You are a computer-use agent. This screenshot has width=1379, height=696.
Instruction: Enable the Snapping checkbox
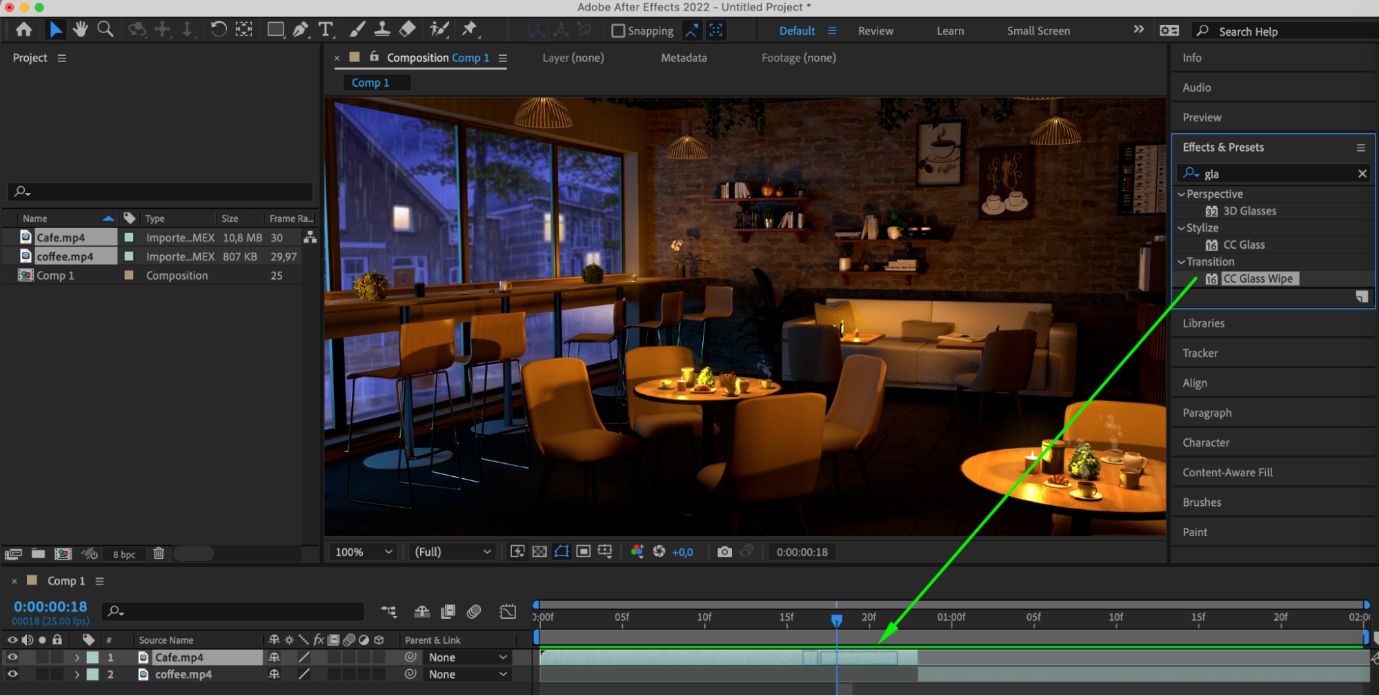tap(618, 31)
